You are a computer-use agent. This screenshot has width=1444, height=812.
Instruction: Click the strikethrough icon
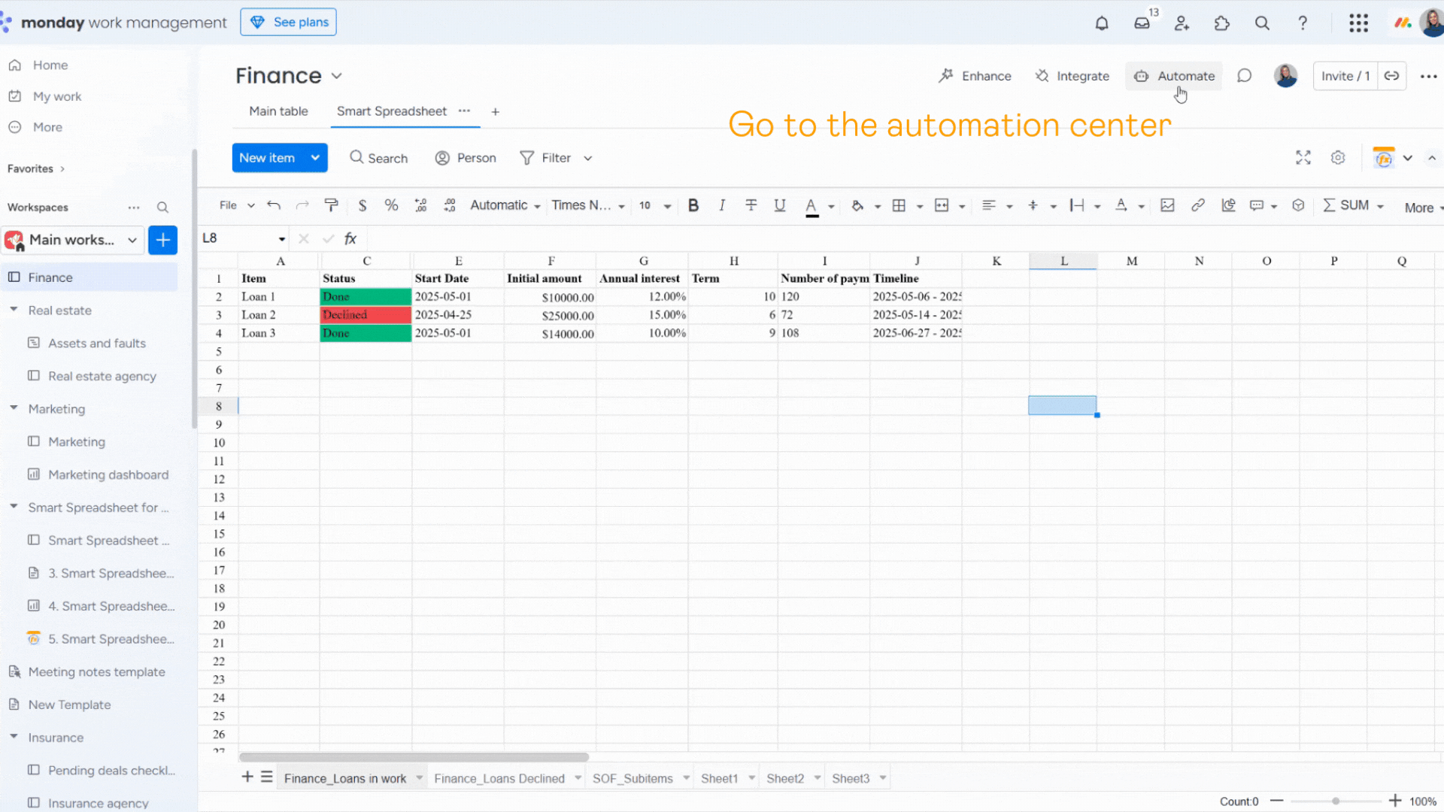[751, 205]
